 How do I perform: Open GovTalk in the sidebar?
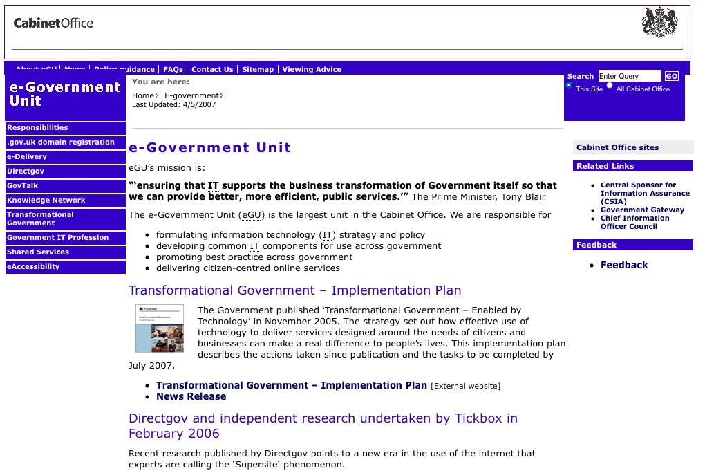click(65, 185)
